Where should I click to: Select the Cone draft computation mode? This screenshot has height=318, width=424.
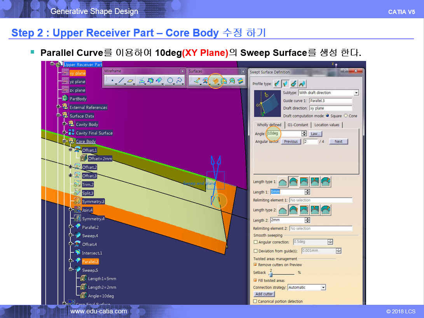pyautogui.click(x=345, y=116)
